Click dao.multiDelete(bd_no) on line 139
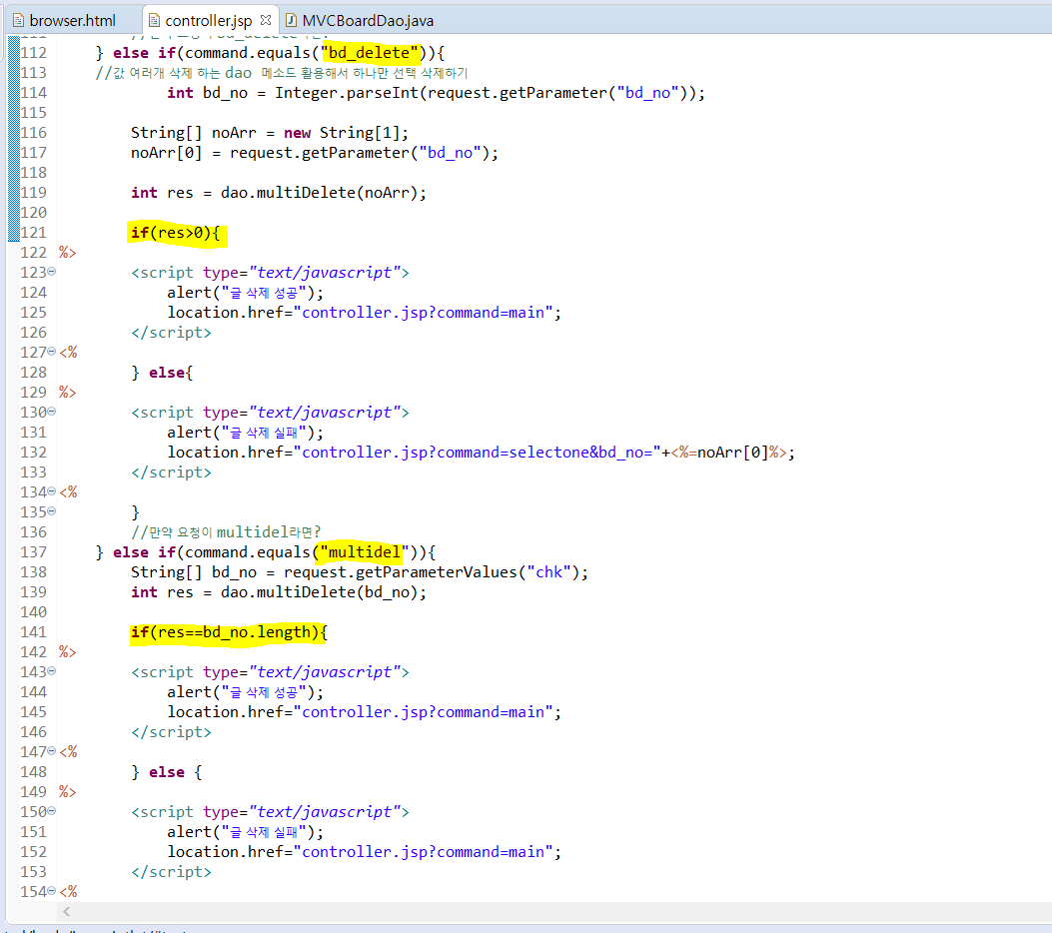Image resolution: width=1052 pixels, height=933 pixels. point(320,592)
